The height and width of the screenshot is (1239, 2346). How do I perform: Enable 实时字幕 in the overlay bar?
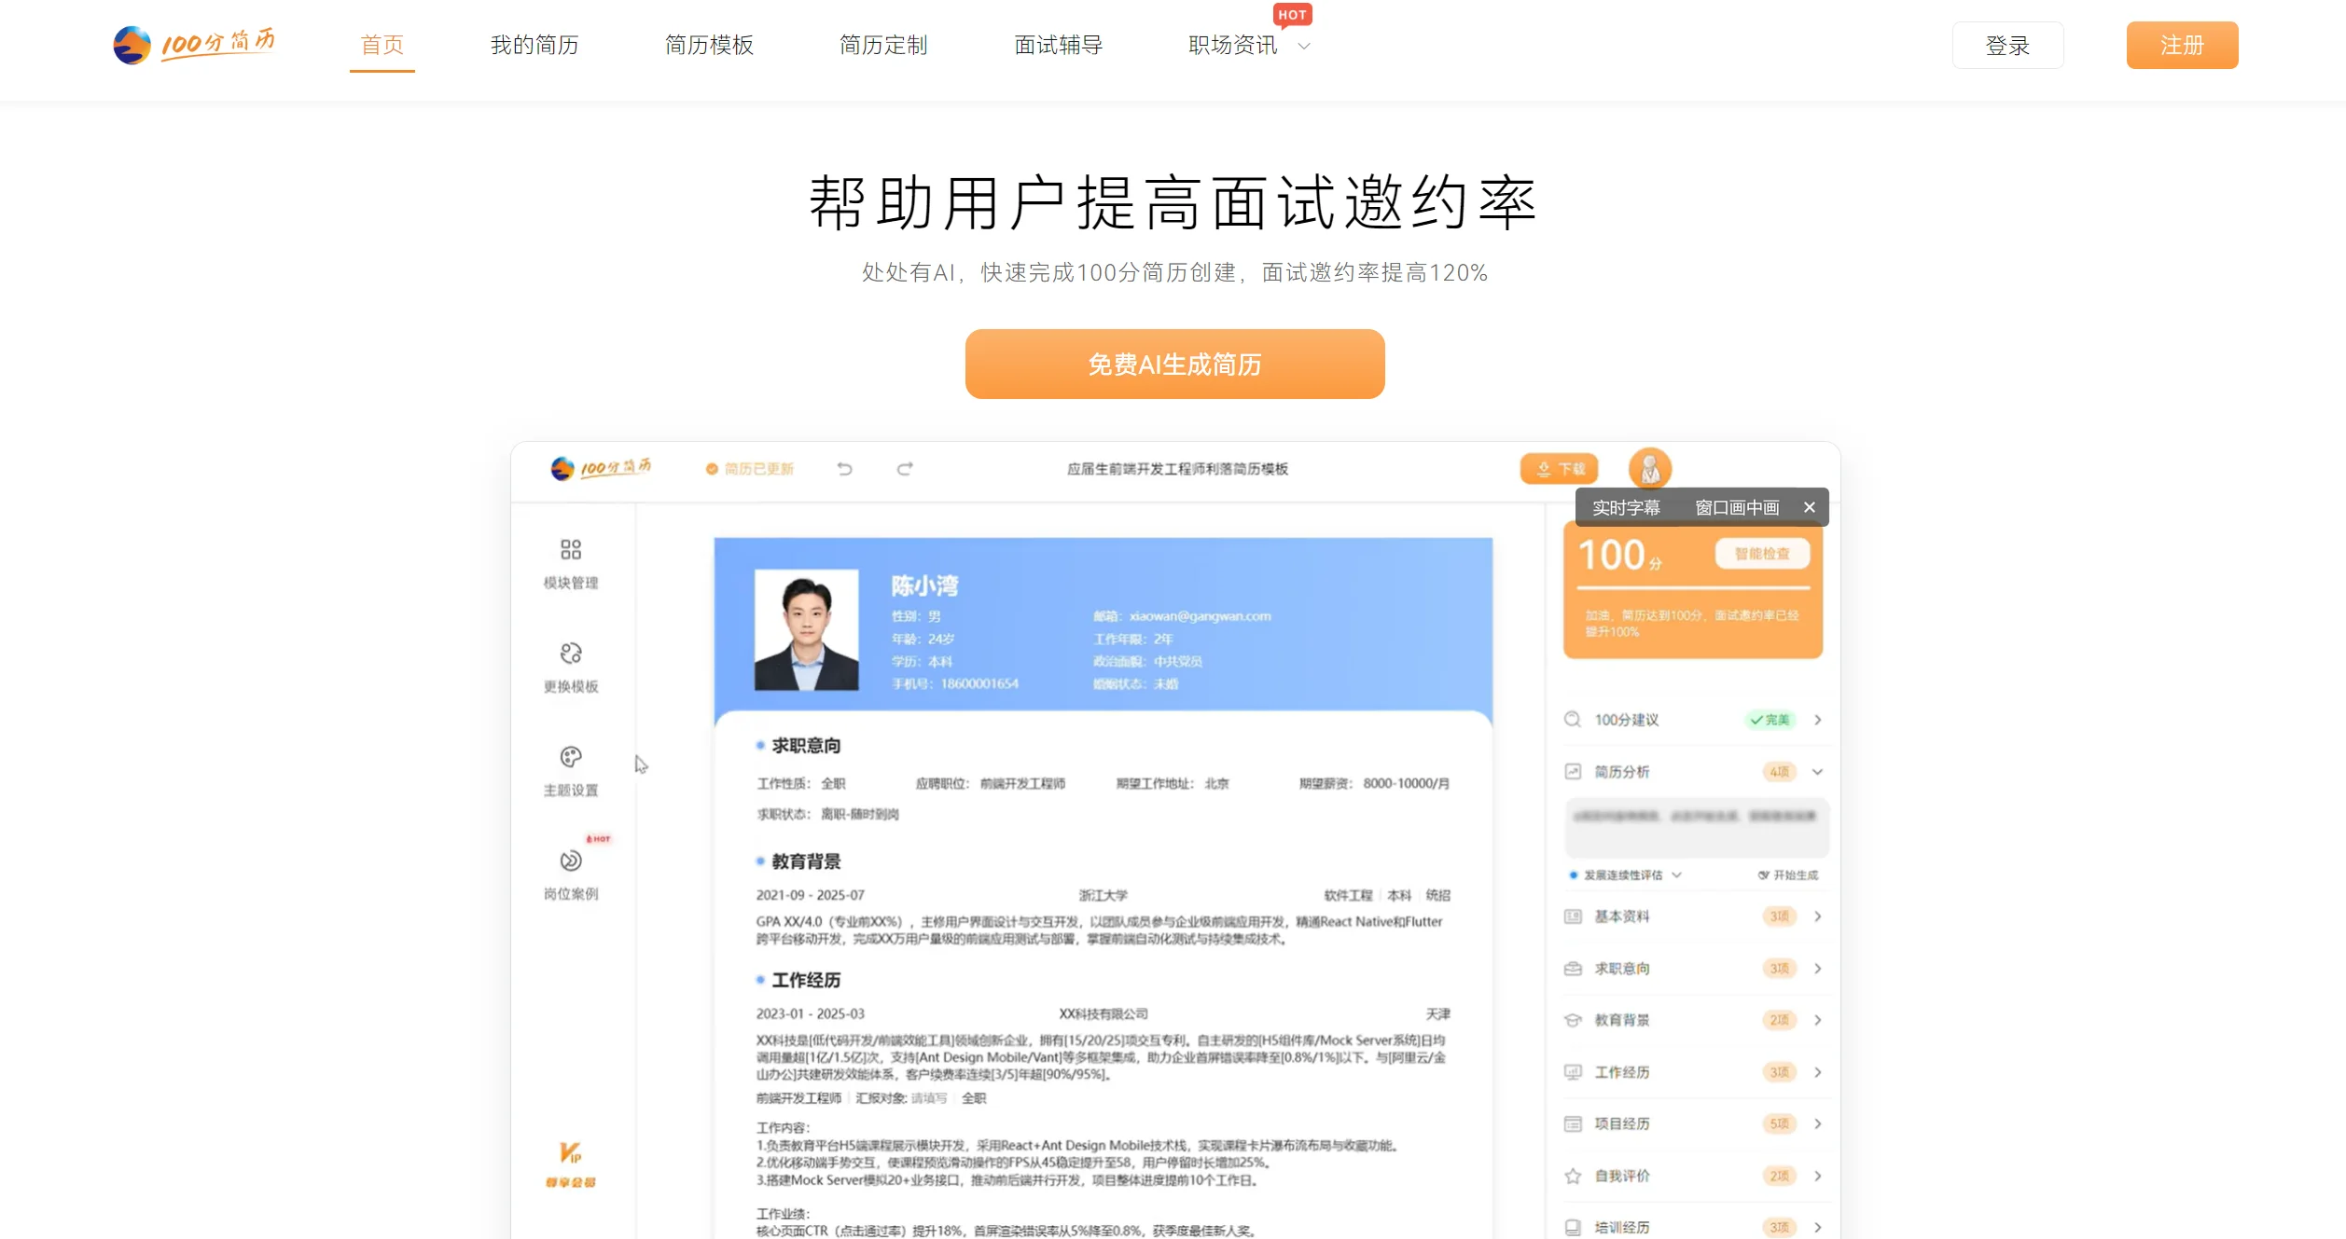[1625, 507]
